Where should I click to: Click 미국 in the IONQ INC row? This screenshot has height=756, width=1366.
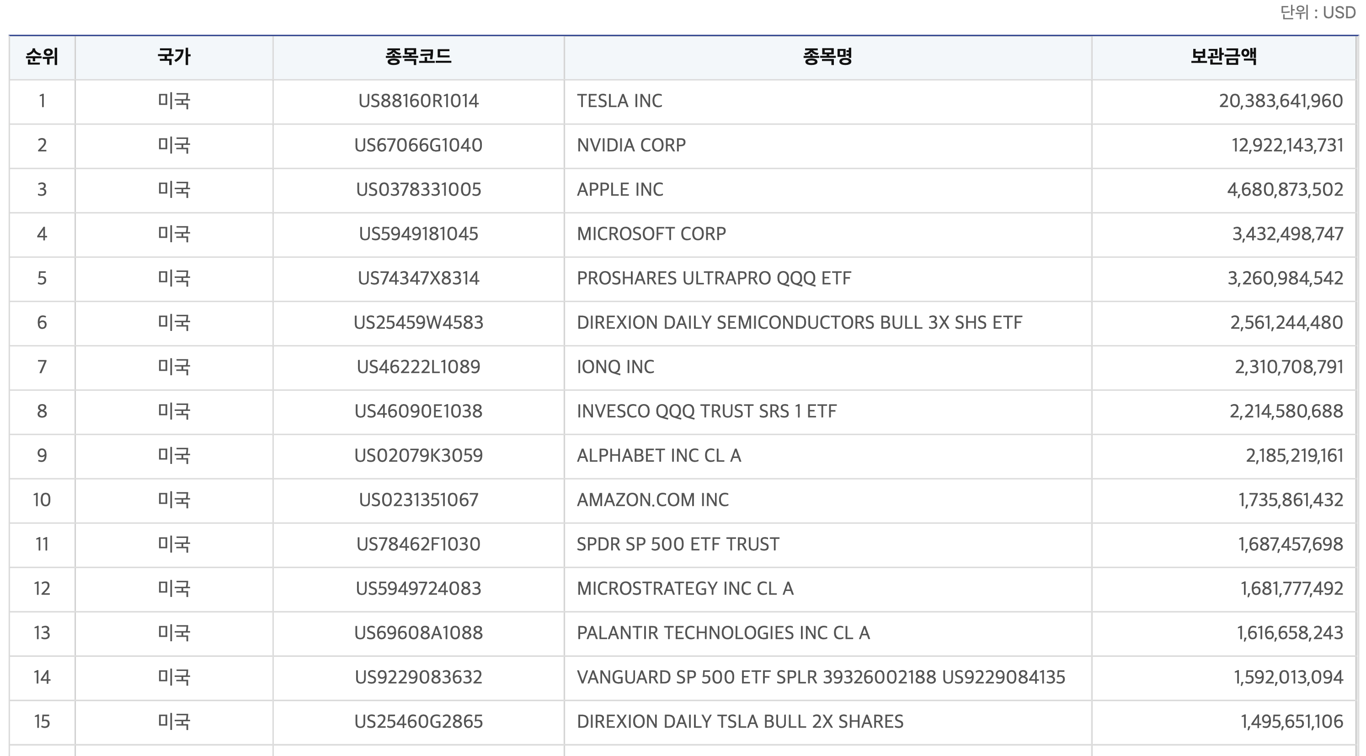[x=174, y=367]
